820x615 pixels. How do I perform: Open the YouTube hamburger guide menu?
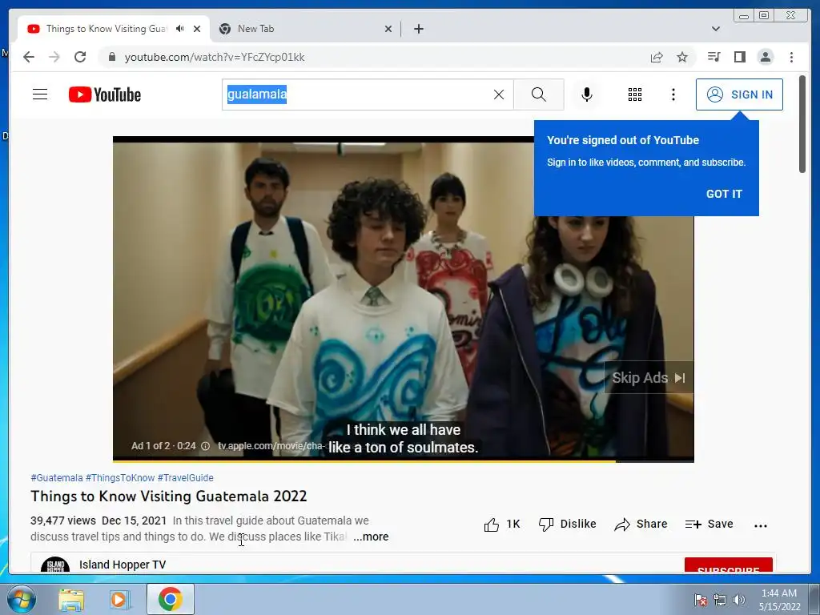pos(40,94)
